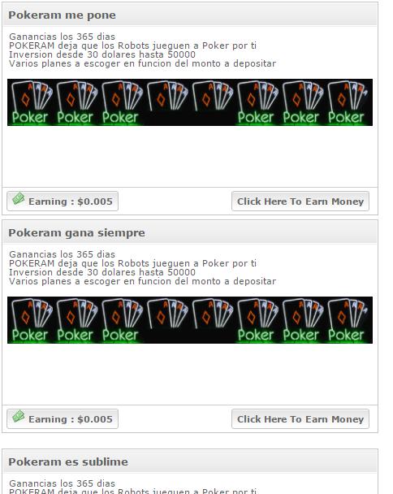Select the Earning $0.005 badge in the second ad
The width and height of the screenshot is (393, 494).
coord(63,418)
